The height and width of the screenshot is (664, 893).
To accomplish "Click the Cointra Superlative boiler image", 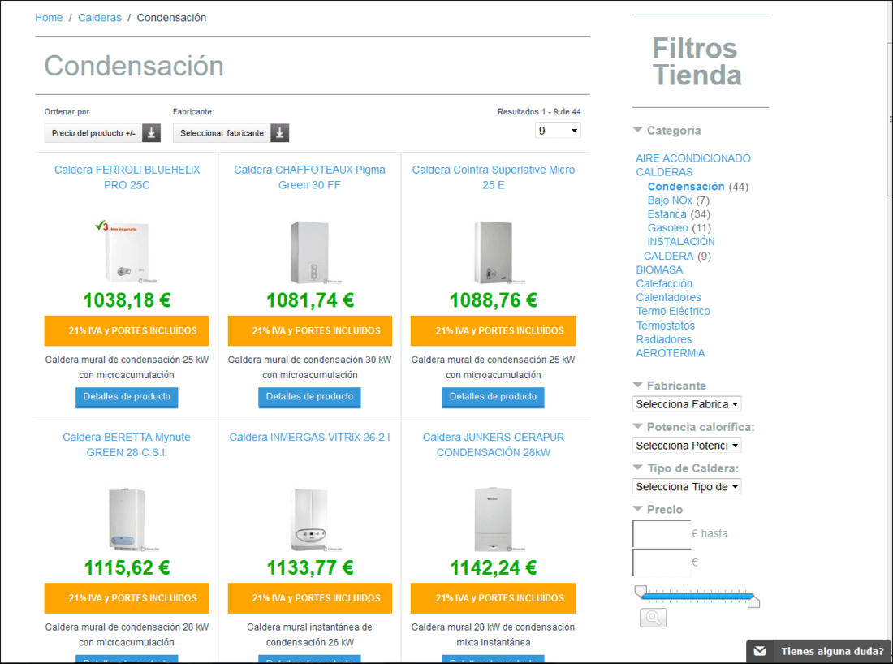I will pos(494,252).
